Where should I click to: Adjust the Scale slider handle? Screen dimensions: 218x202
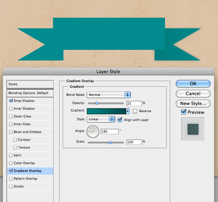(x=110, y=142)
